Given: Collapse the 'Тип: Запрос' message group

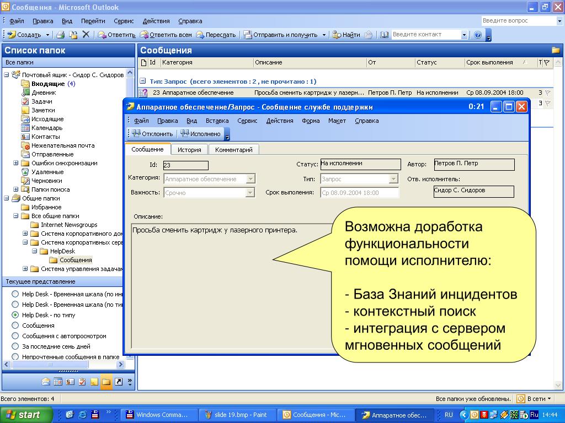Looking at the screenshot, I should pyautogui.click(x=143, y=82).
